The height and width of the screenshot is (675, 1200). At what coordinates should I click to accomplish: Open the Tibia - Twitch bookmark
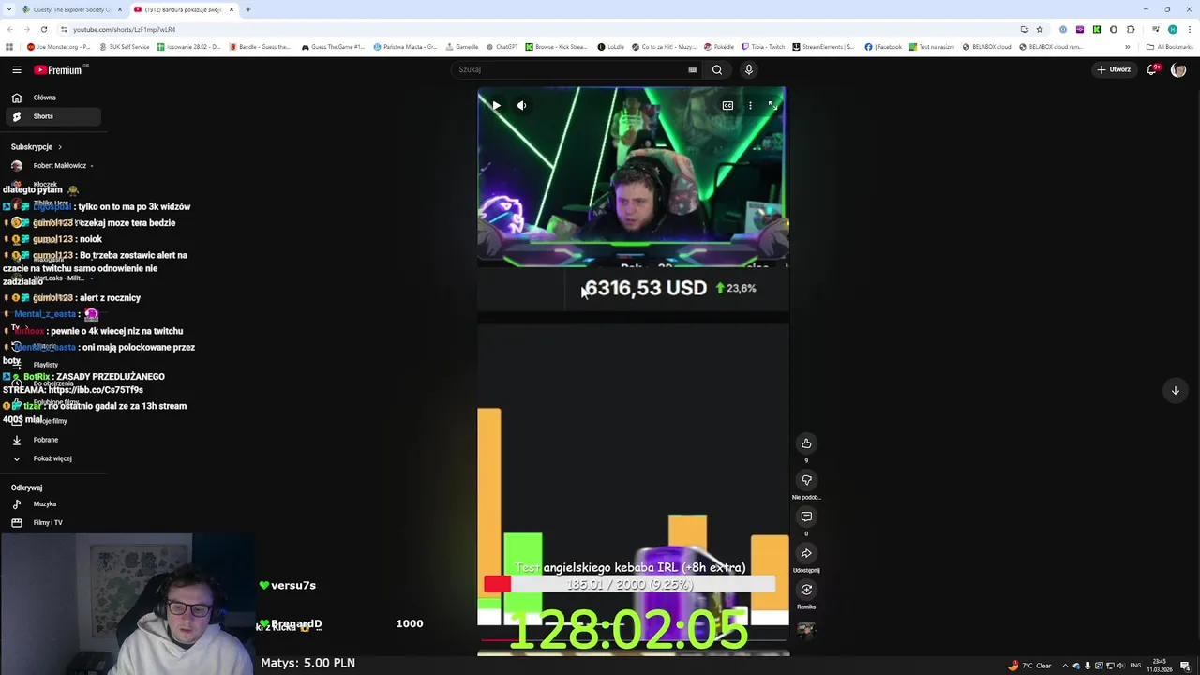763,47
